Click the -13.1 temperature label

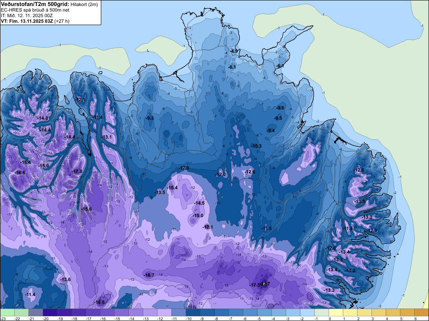(106, 137)
